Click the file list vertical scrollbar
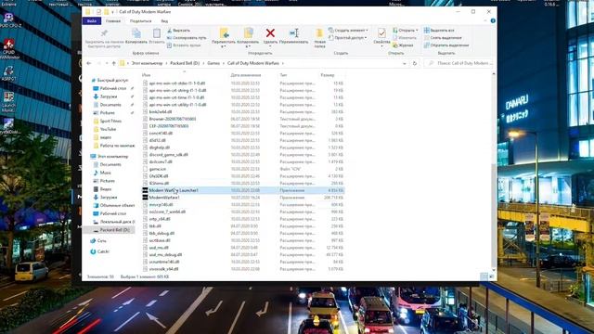The image size is (594, 334). point(493,216)
